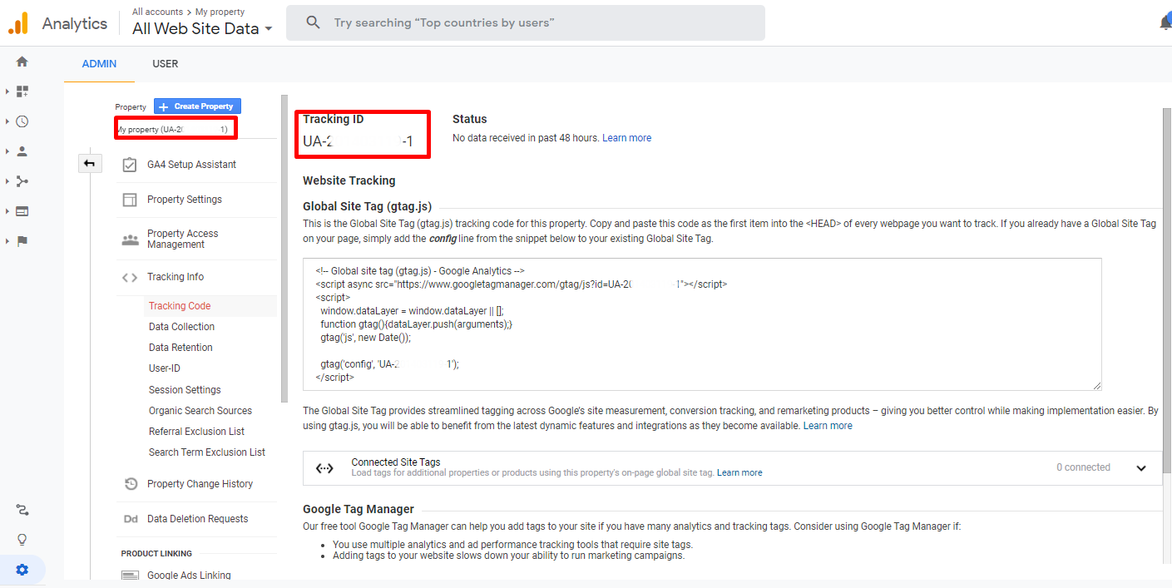Click the GA4 Setup Assistant checkbox icon
The image size is (1172, 588).
[x=130, y=165]
